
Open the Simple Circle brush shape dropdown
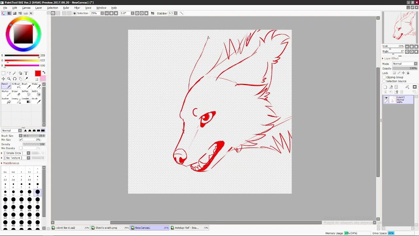coord(16,153)
